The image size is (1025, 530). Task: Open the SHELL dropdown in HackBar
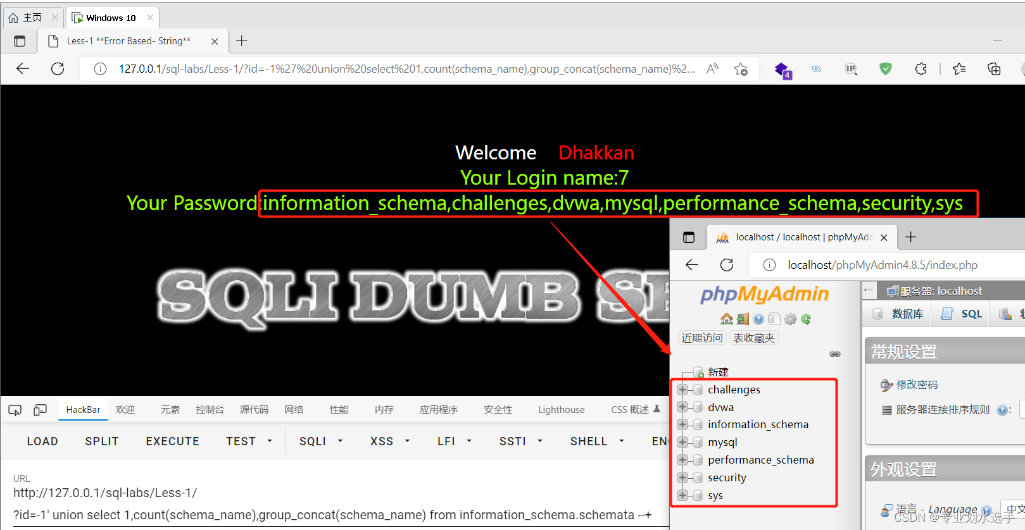[597, 441]
